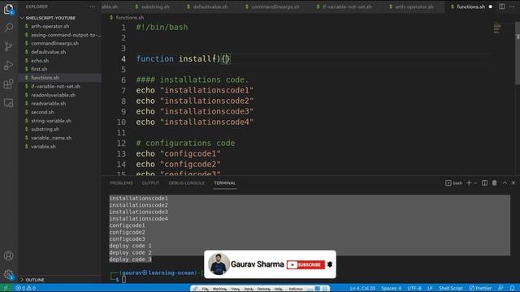
Task: Click the Gaurav Sharma avatar thumbnail
Action: pos(219,264)
